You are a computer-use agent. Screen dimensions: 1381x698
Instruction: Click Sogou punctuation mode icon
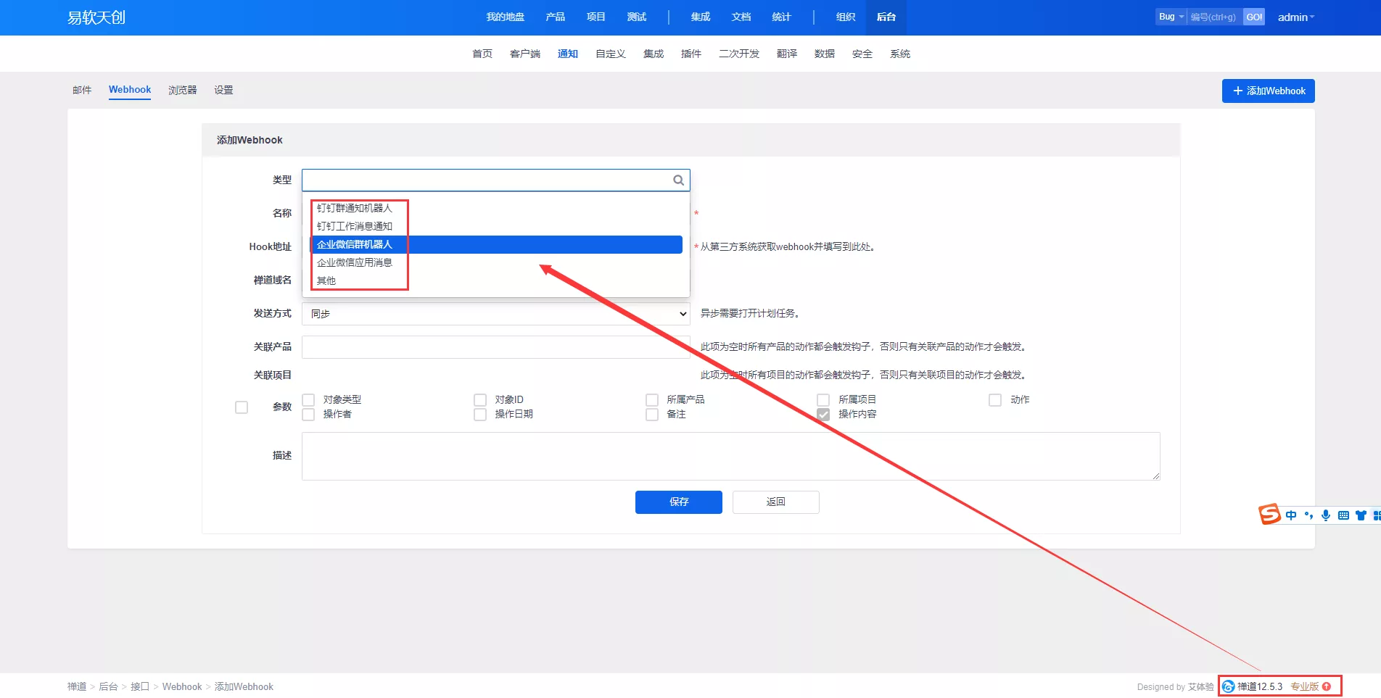click(1308, 515)
